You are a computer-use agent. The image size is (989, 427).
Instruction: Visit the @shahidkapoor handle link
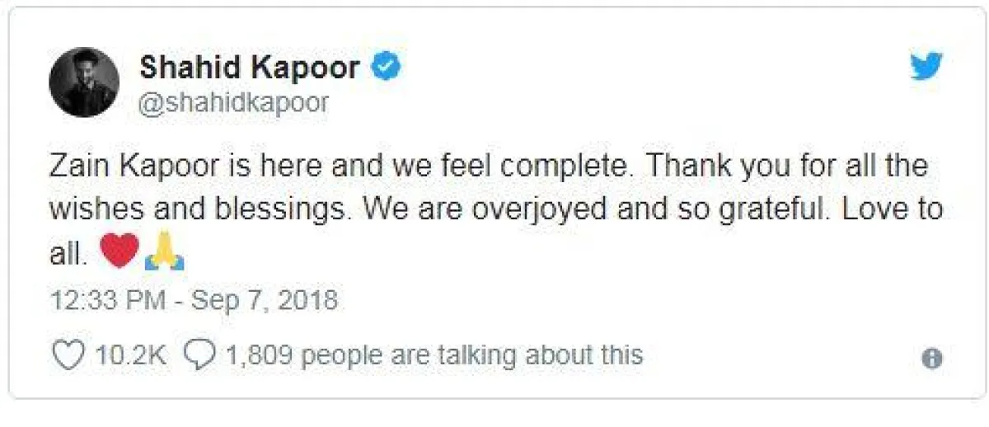click(x=233, y=102)
